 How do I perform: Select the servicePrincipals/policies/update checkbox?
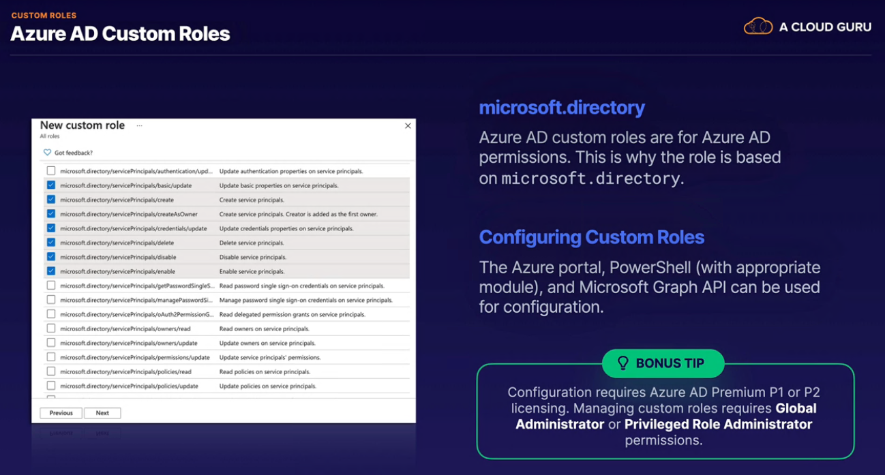pyautogui.click(x=51, y=386)
